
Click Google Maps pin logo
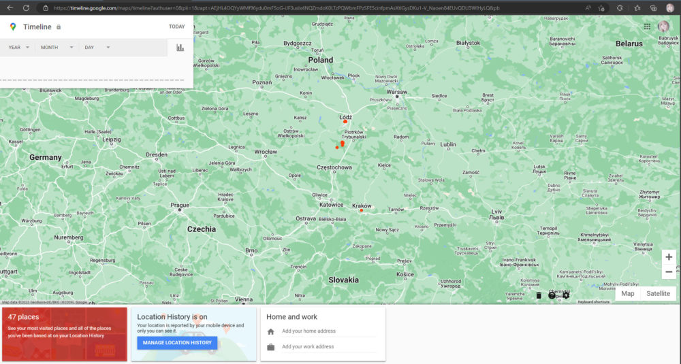pos(13,27)
